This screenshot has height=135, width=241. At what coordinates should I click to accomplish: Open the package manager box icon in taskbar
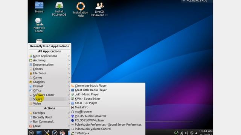click(x=63, y=133)
